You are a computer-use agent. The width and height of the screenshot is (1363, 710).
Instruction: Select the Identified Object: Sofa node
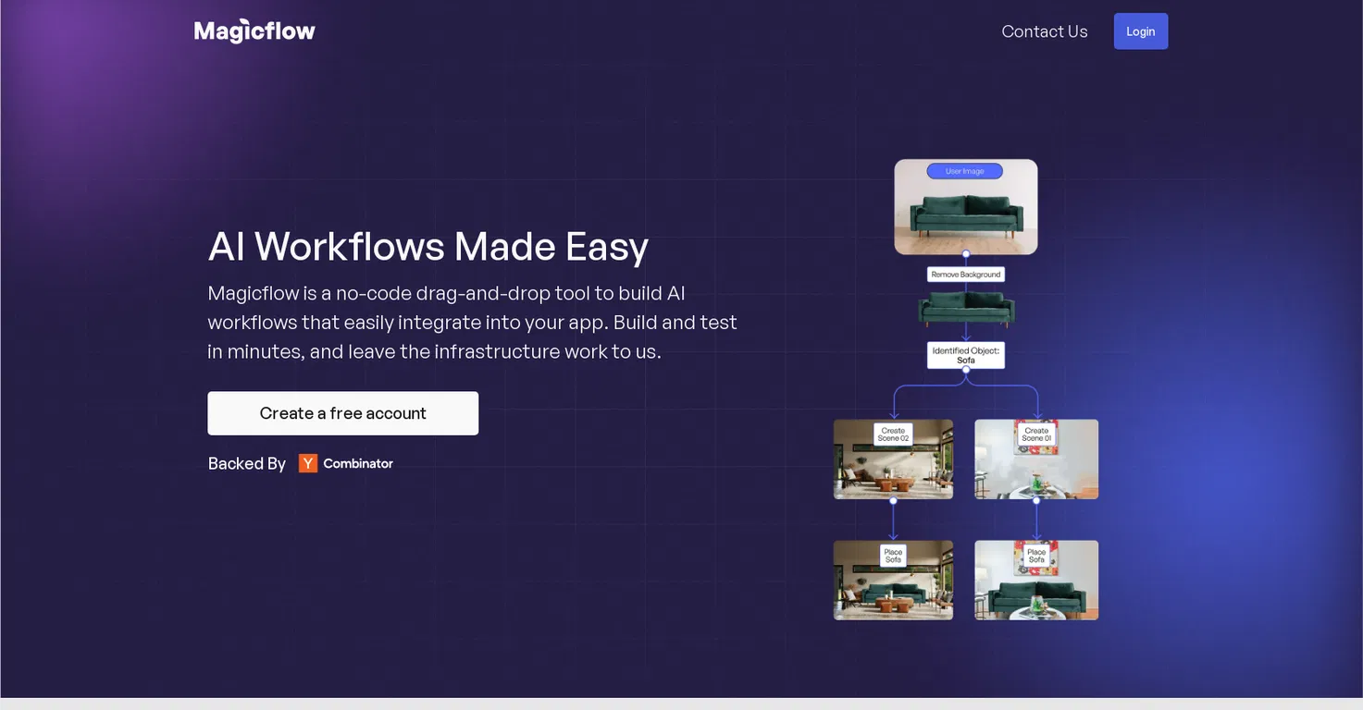[x=965, y=355]
